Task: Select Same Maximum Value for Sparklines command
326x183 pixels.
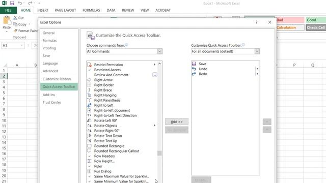Action: pos(122,176)
